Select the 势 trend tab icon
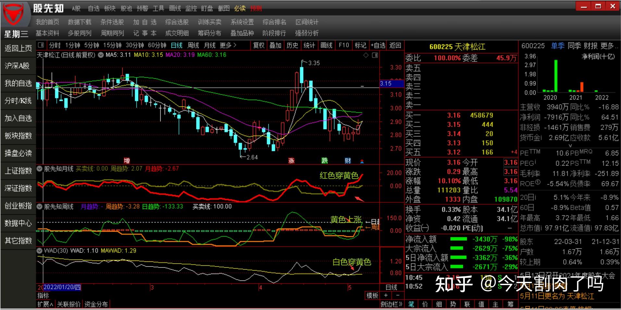 coord(453,304)
